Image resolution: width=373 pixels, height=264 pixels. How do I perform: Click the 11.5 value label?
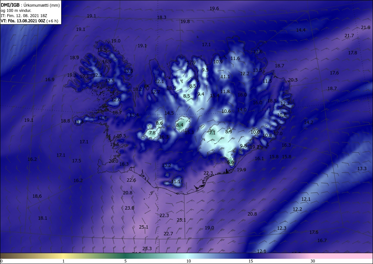point(267,81)
